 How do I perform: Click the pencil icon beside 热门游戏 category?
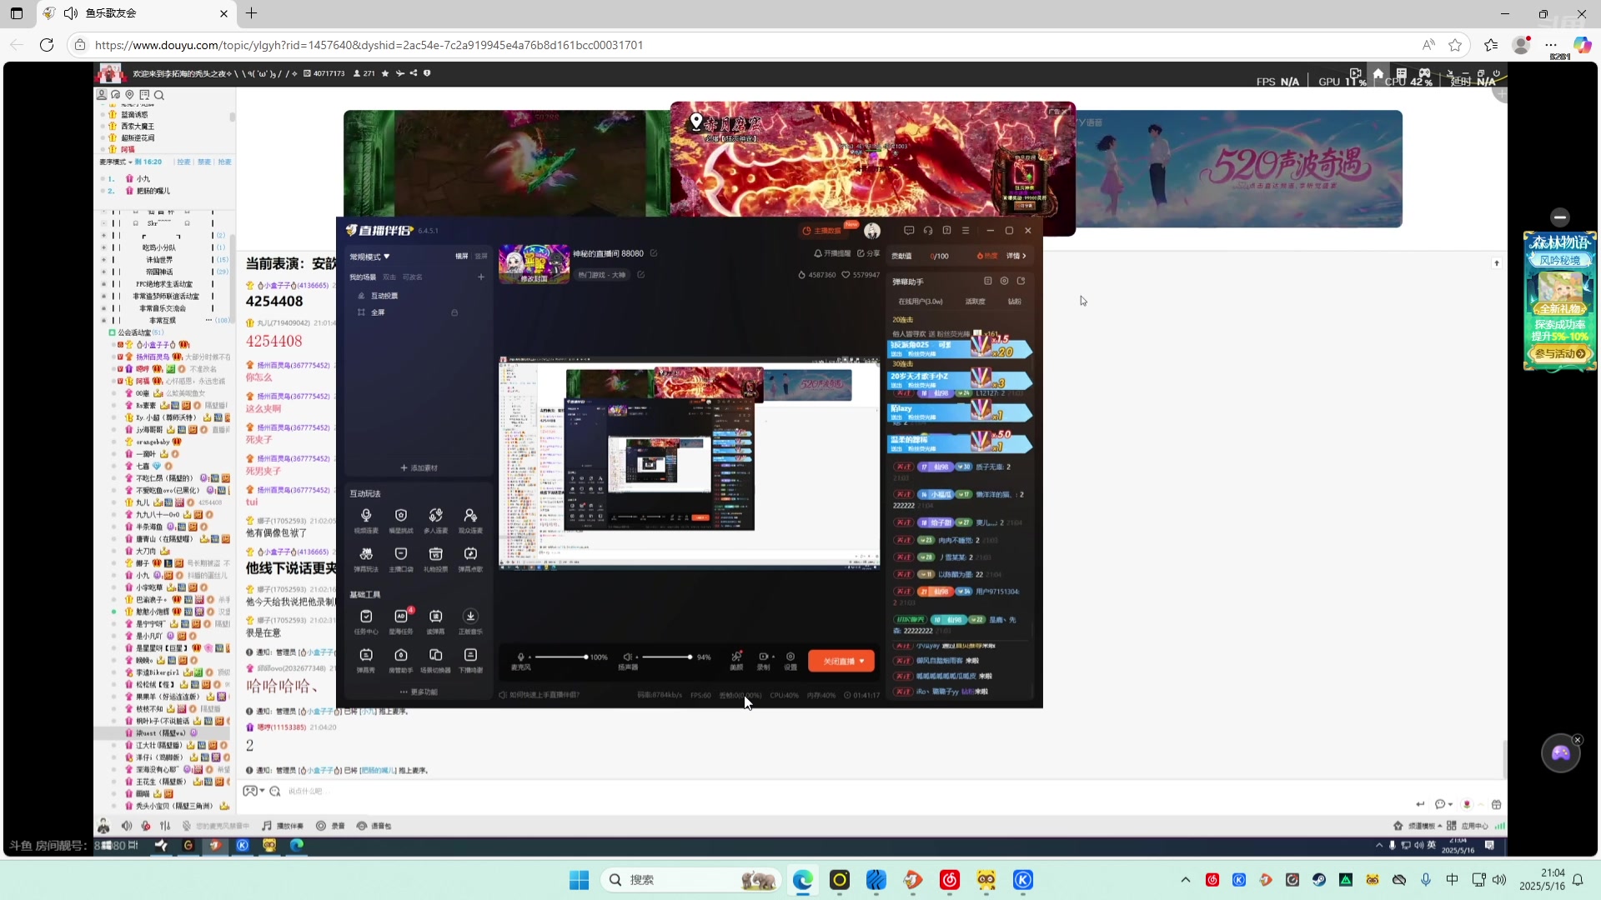pos(640,274)
